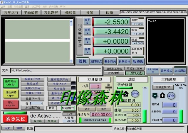
Task: Switch to the 诊断 diagnostics tab
Action: click(x=109, y=12)
